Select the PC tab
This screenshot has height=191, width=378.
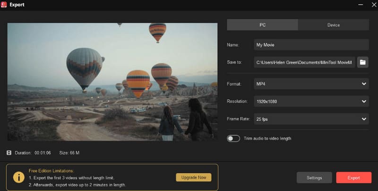click(262, 25)
